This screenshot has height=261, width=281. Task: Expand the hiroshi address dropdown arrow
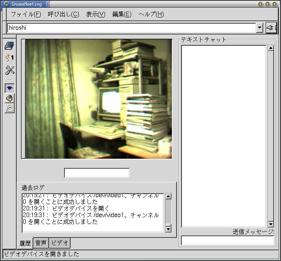click(x=260, y=28)
